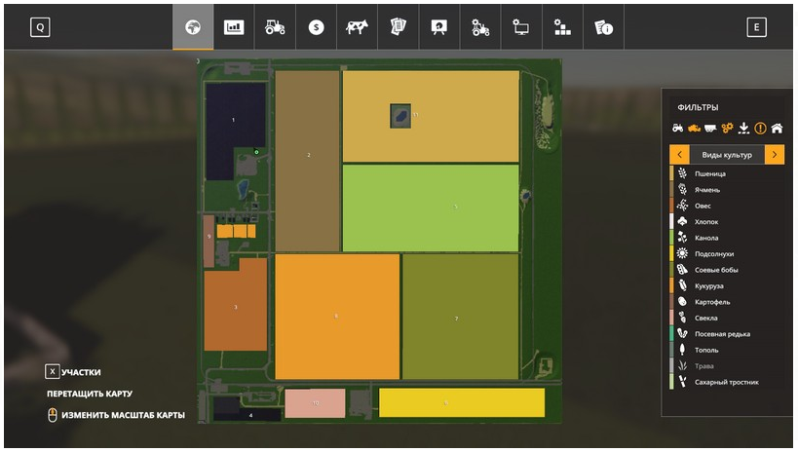
Task: Toggle exclamation mark missions filter
Action: coord(760,128)
